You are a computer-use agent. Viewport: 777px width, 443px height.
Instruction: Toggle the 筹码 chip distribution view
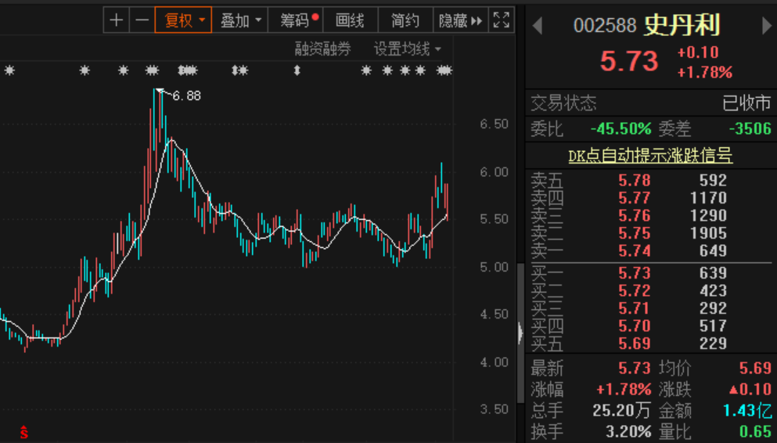[x=299, y=20]
